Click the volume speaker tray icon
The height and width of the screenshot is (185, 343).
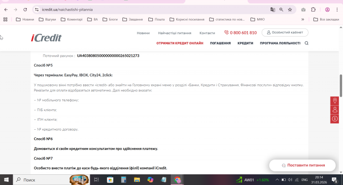290,180
